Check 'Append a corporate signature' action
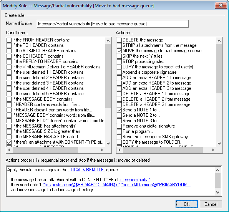The height and width of the screenshot is (212, 229). click(119, 72)
